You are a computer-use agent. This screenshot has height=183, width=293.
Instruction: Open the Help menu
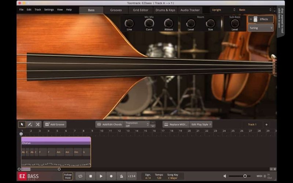69,10
